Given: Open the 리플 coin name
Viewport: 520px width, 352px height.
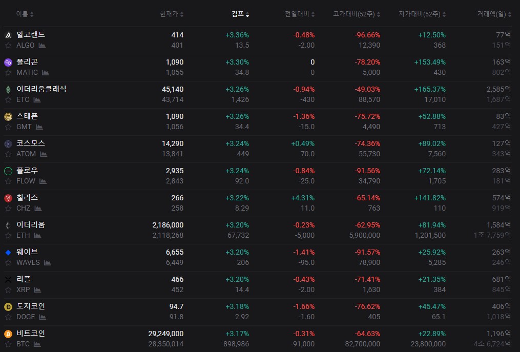Looking at the screenshot, I should [24, 280].
